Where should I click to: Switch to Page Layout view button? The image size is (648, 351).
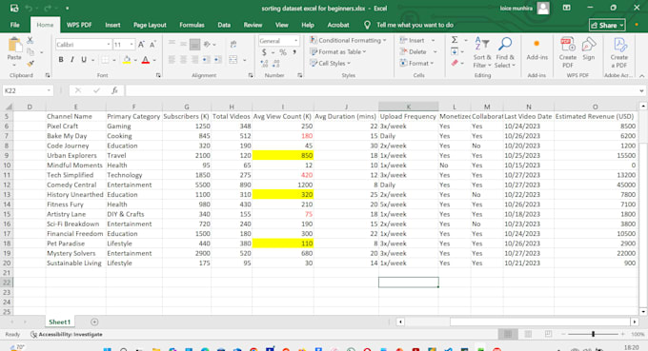point(528,334)
